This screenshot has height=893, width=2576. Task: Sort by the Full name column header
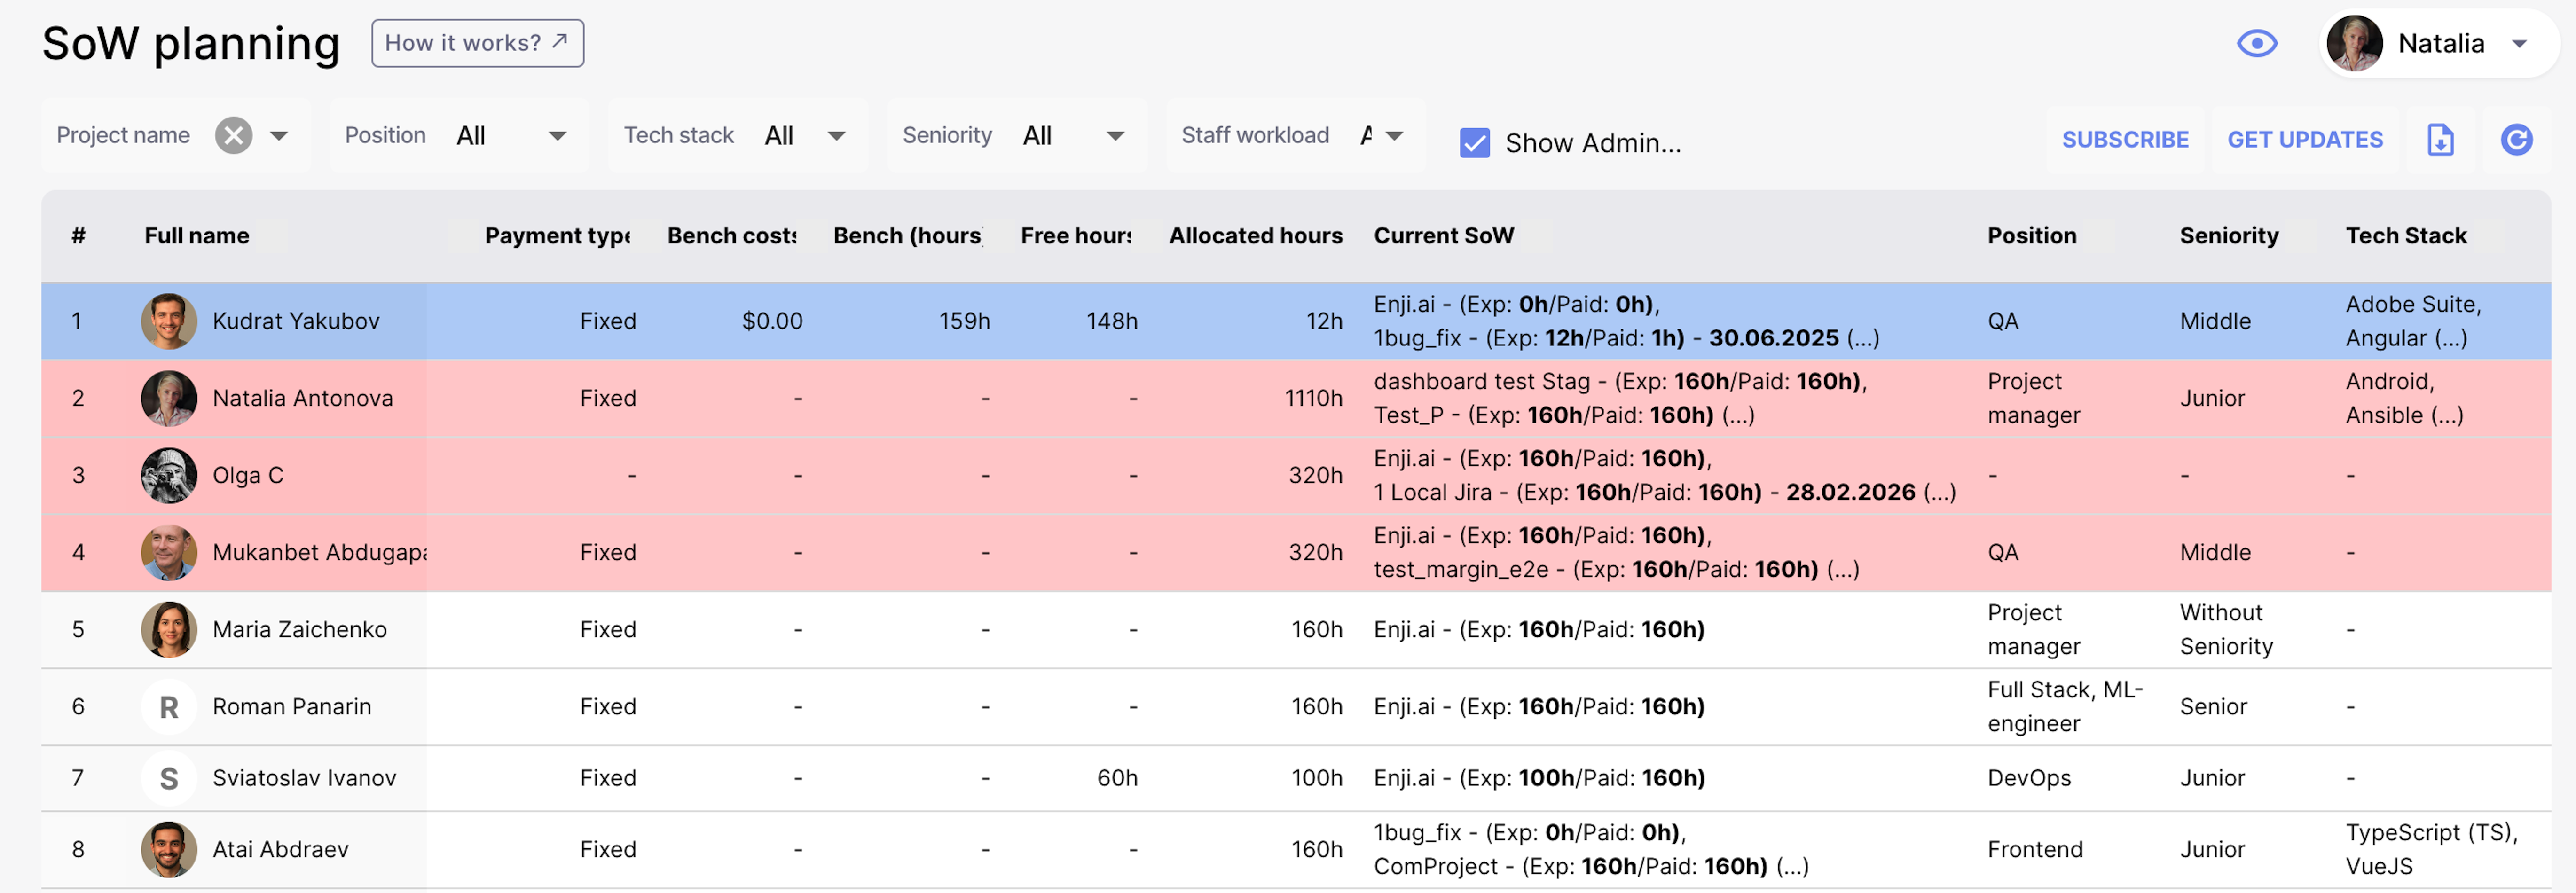(x=197, y=236)
